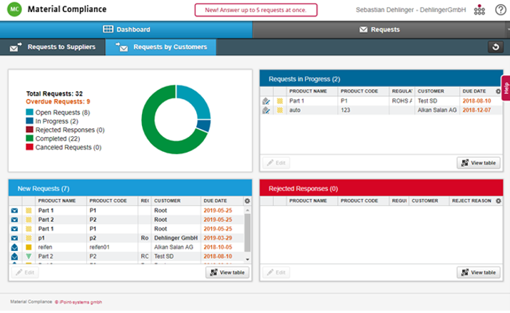Viewport: 510px width, 313px height.
Task: Click the Rejected Responses dark red swatch
Action: pos(29,129)
